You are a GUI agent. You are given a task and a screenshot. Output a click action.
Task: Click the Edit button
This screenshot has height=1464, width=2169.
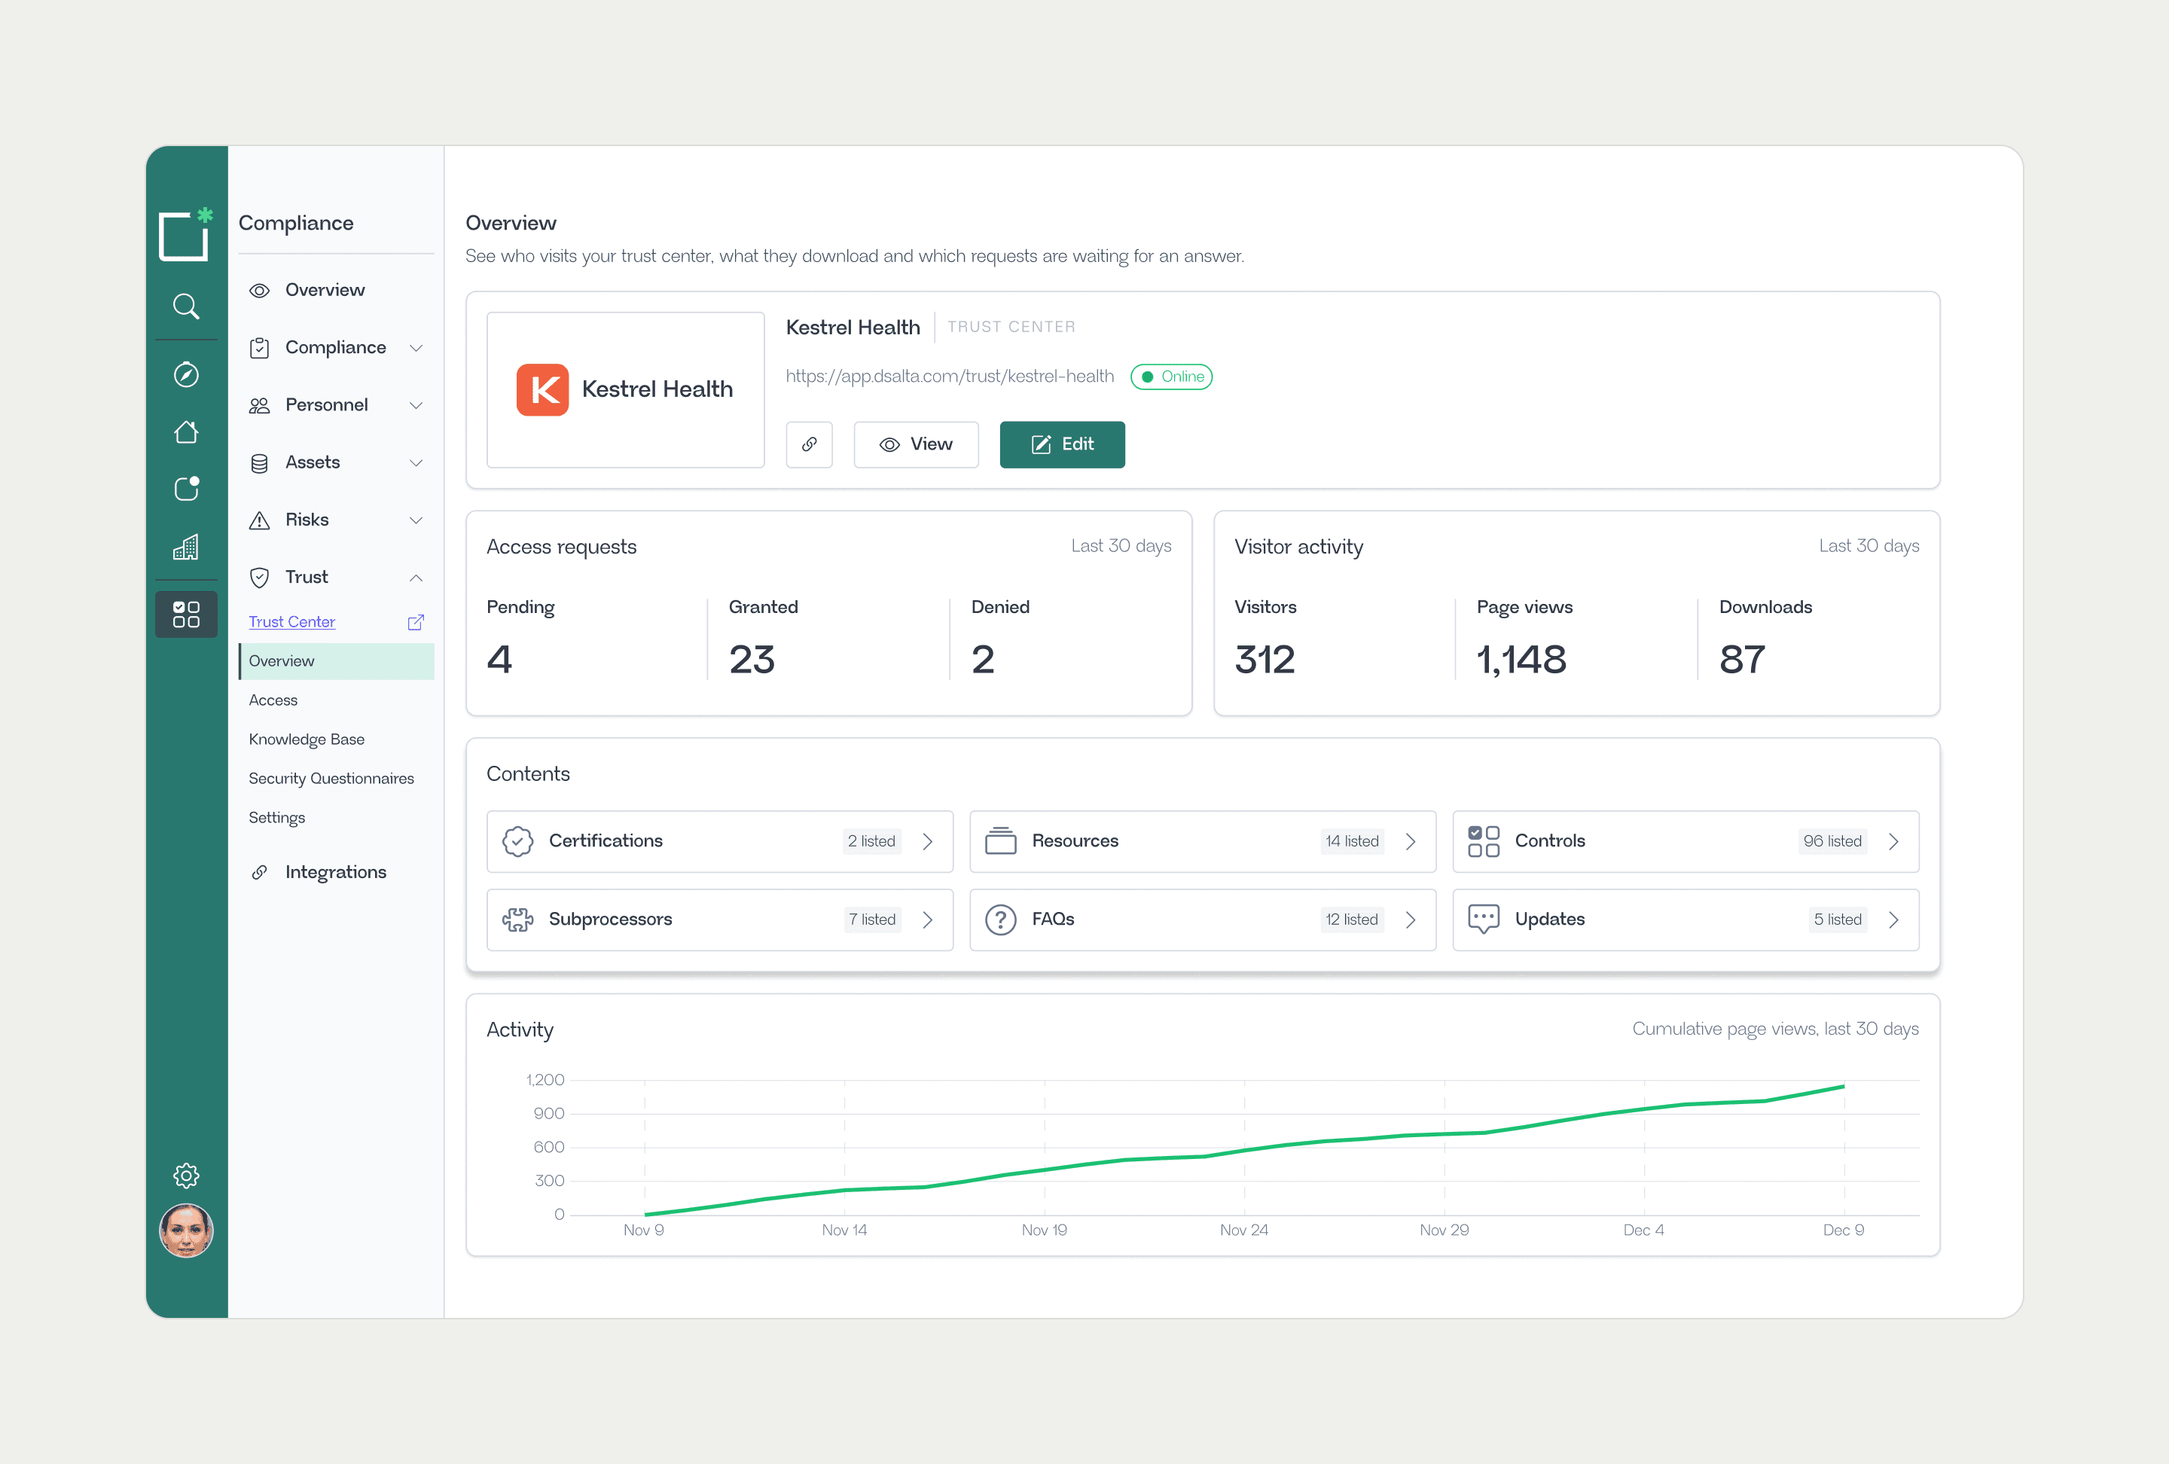(x=1062, y=444)
